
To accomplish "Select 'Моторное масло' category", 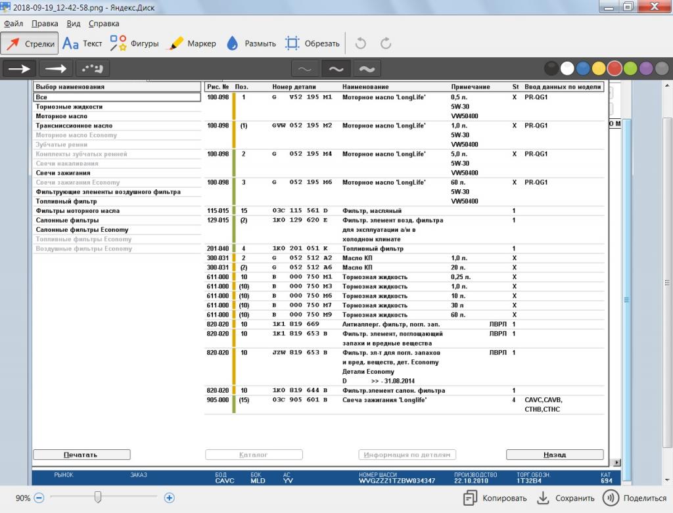I will coord(117,116).
